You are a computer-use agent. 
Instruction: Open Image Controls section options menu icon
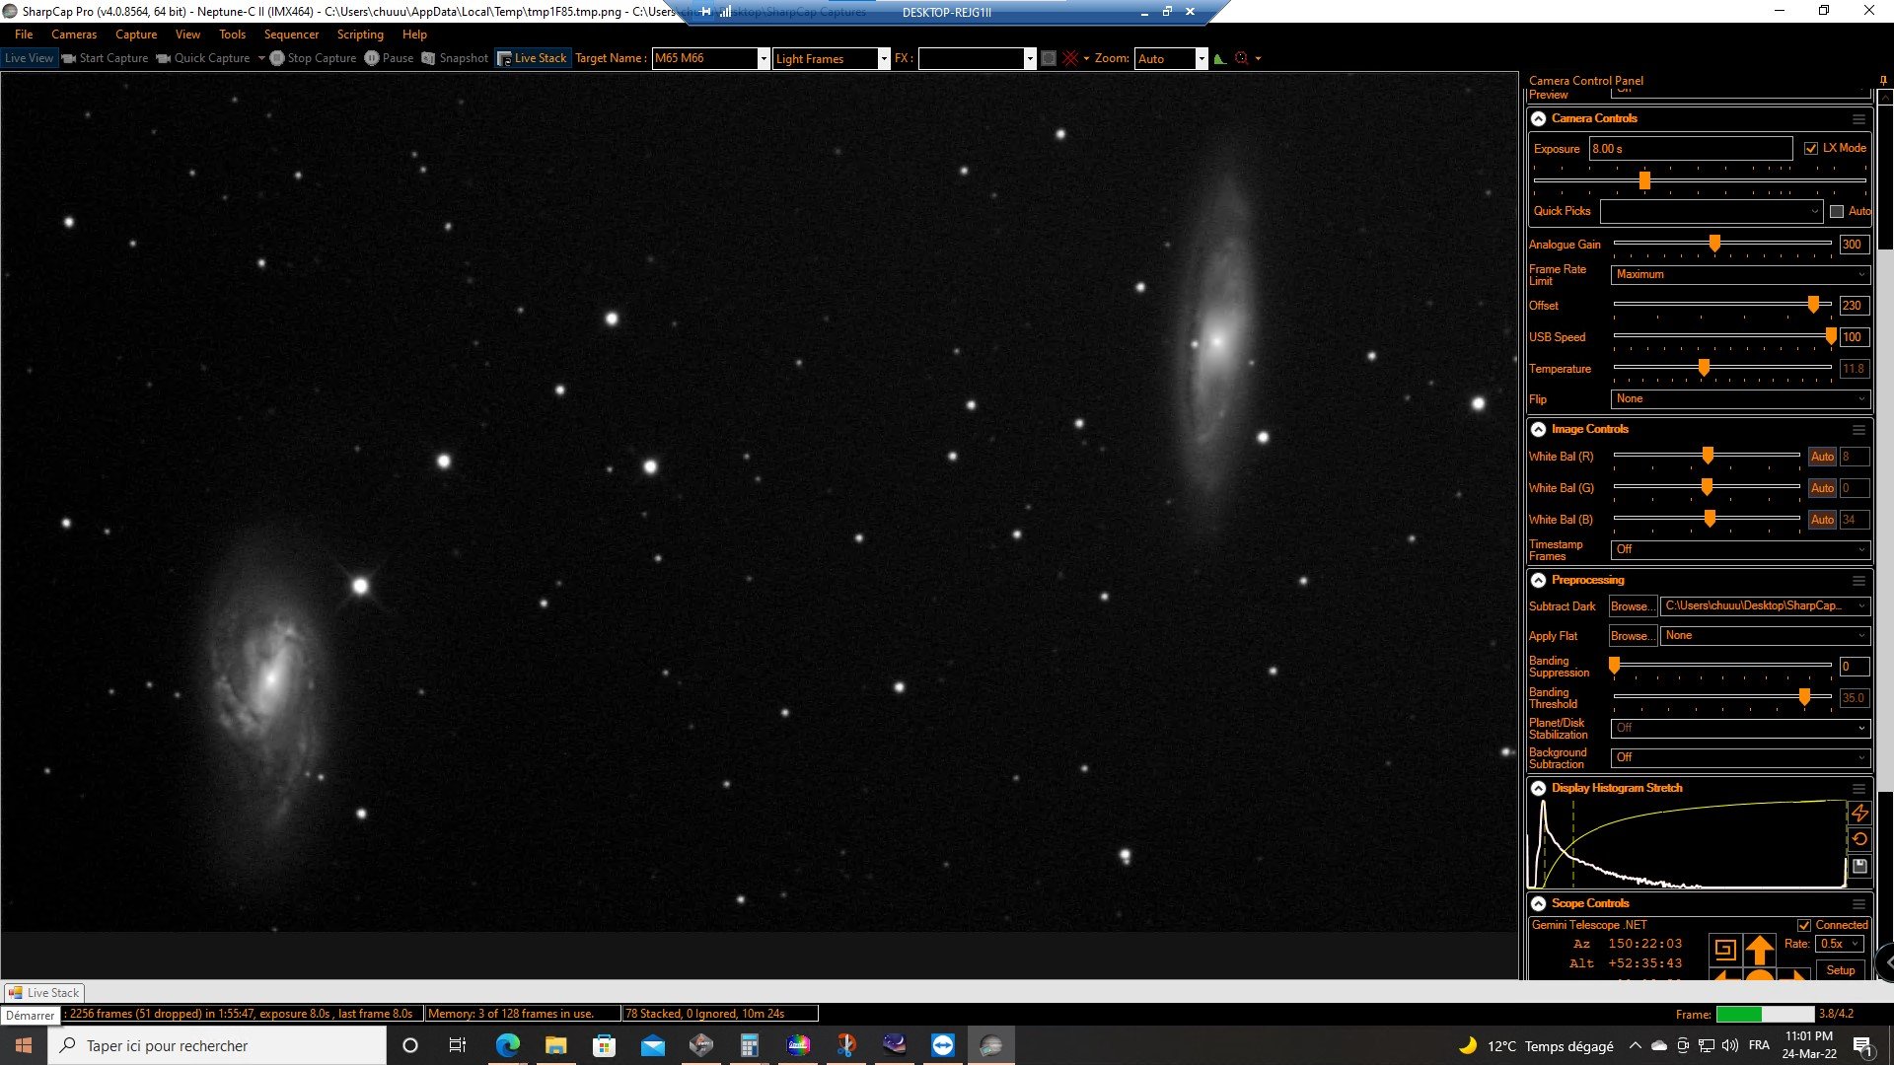tap(1858, 430)
